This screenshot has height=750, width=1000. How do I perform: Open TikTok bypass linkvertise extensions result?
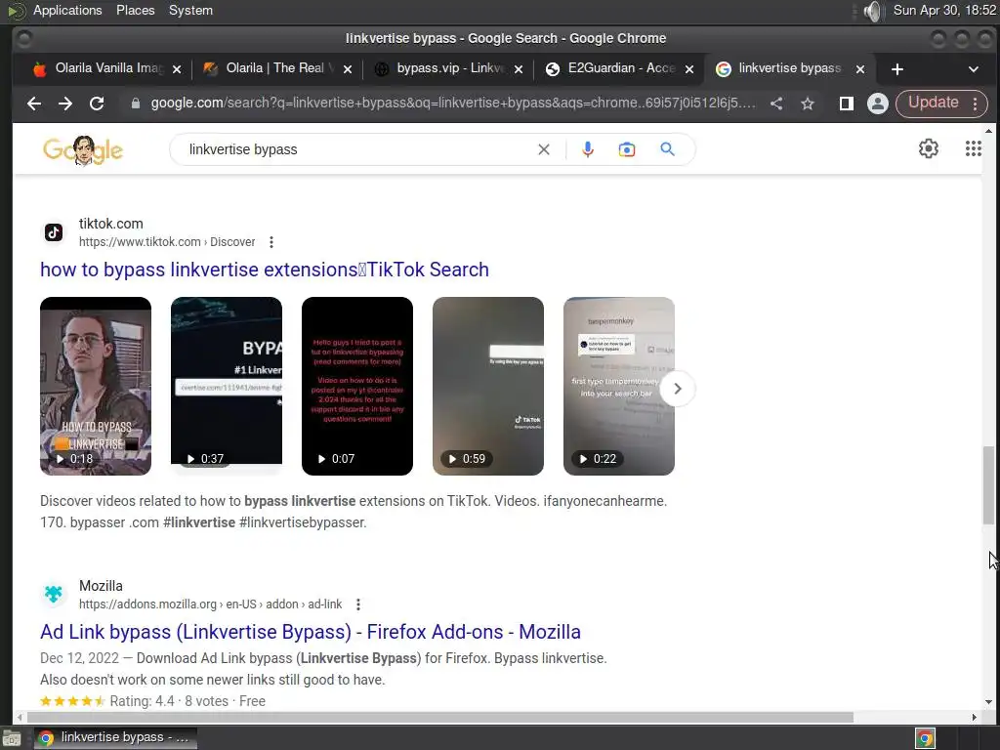pyautogui.click(x=265, y=270)
